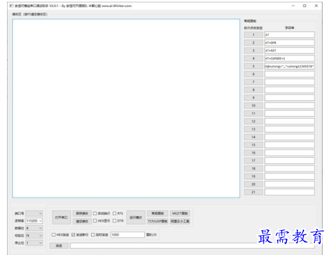329x255 pixels.
Task: Click the string field containing AT
Action: coord(289,35)
